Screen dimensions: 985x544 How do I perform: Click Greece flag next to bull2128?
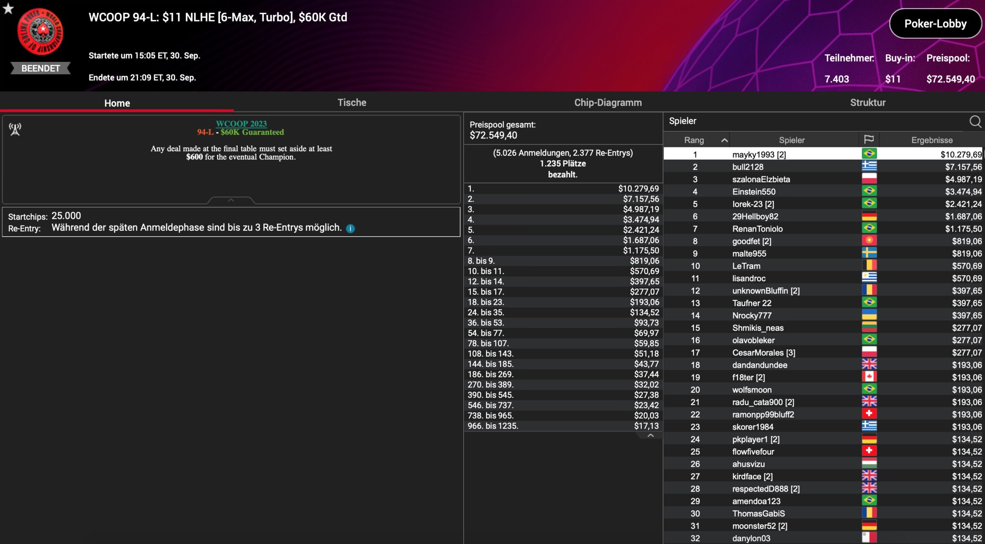(x=869, y=166)
